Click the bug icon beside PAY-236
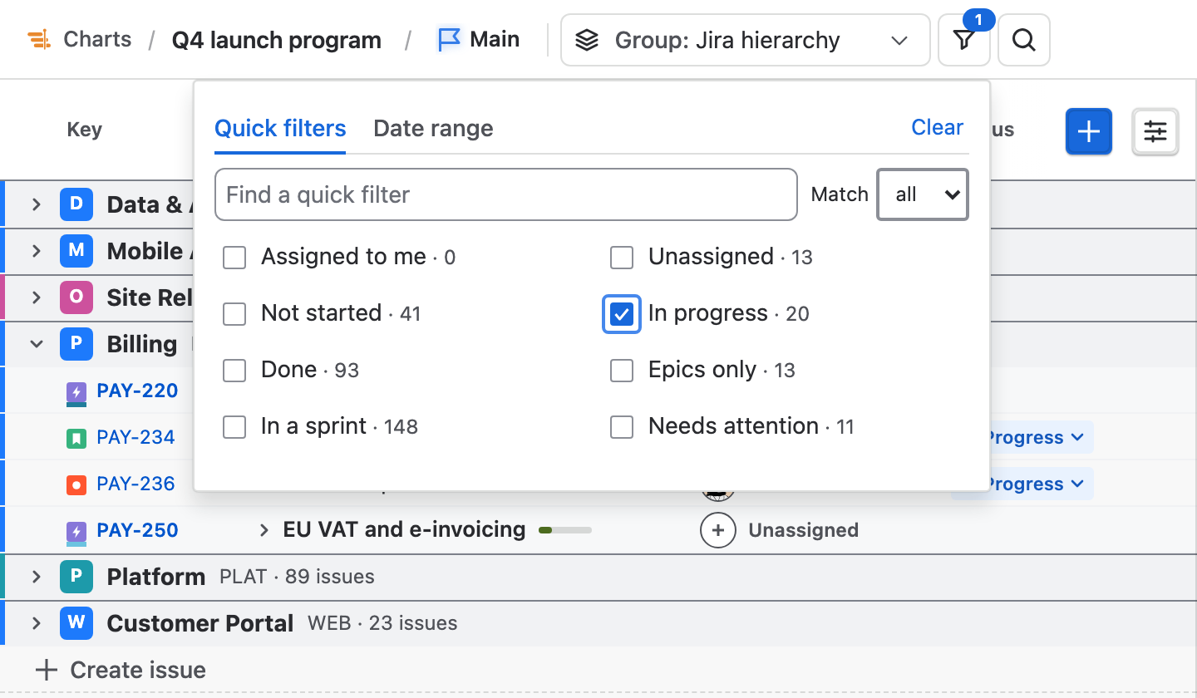The height and width of the screenshot is (698, 1197). coord(76,484)
